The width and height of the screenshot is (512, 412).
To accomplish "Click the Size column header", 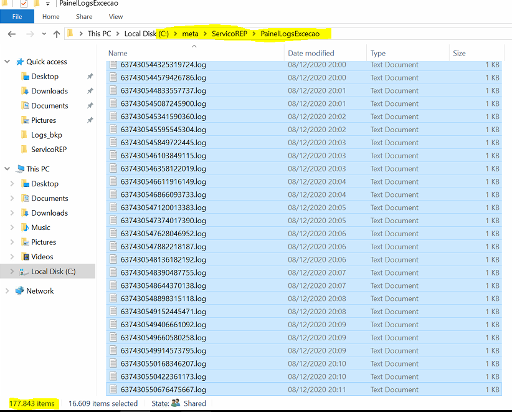I will pos(459,54).
